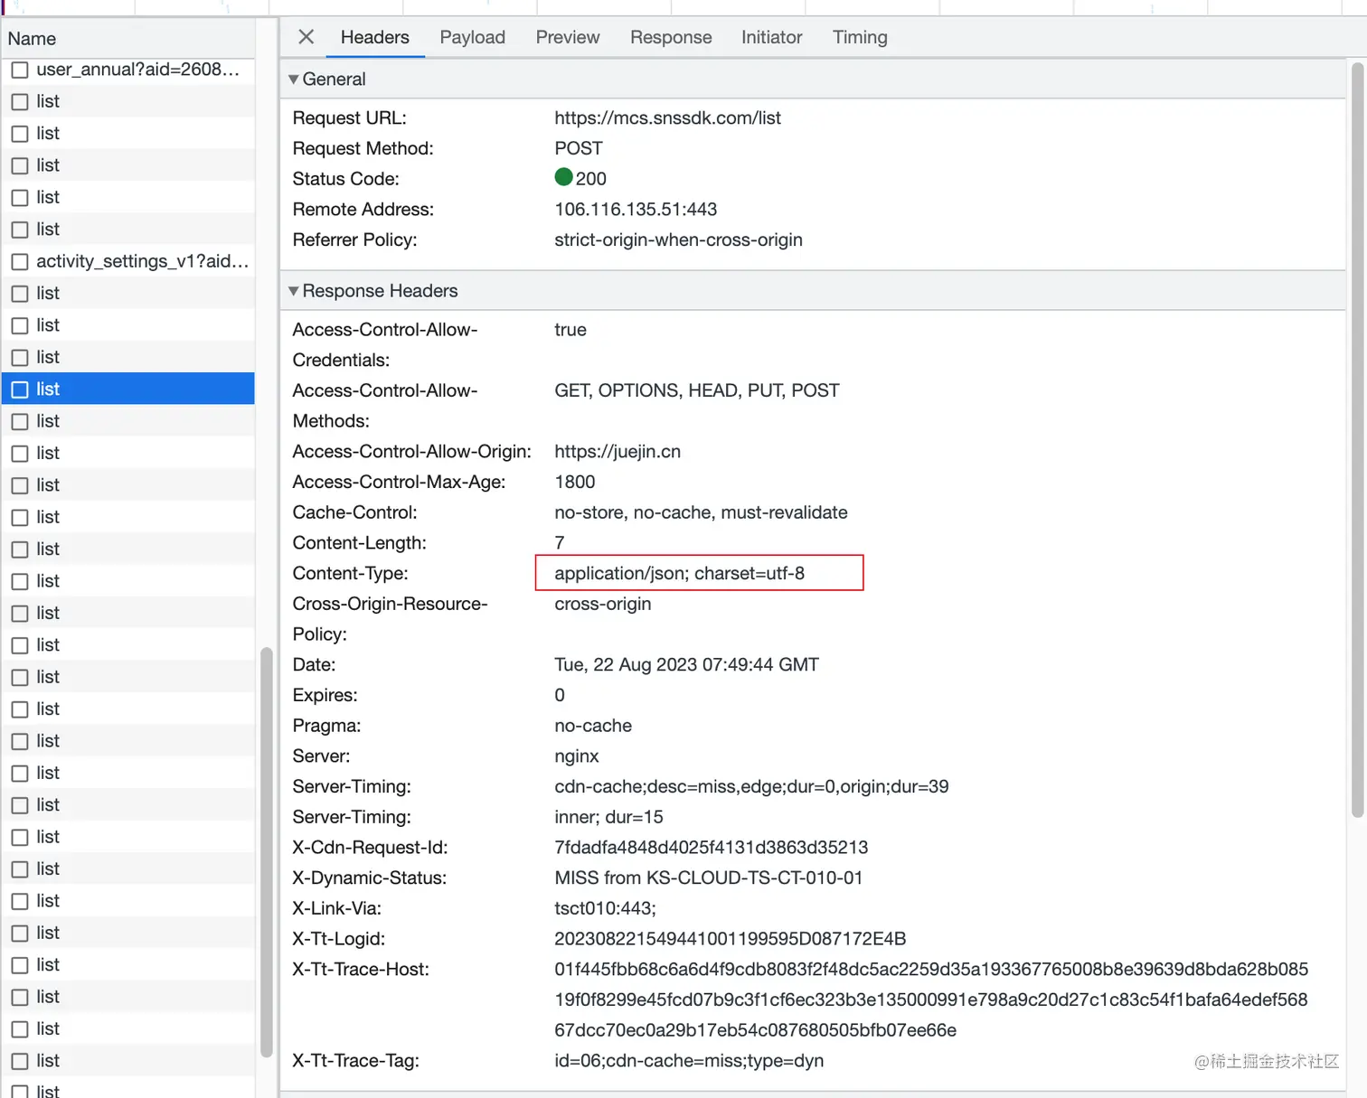1367x1098 pixels.
Task: View the Initiator tab
Action: 772,37
